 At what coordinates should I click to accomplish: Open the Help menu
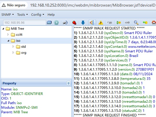click(x=51, y=15)
